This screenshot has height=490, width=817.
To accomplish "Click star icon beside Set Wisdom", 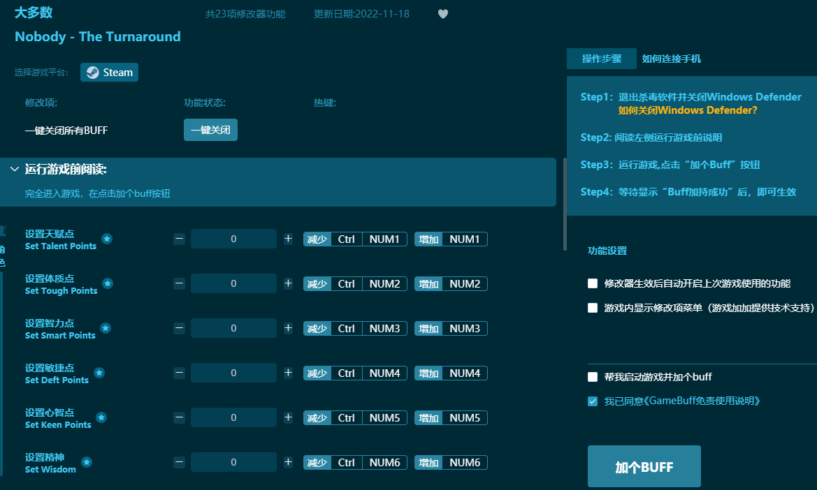I will click(x=87, y=463).
